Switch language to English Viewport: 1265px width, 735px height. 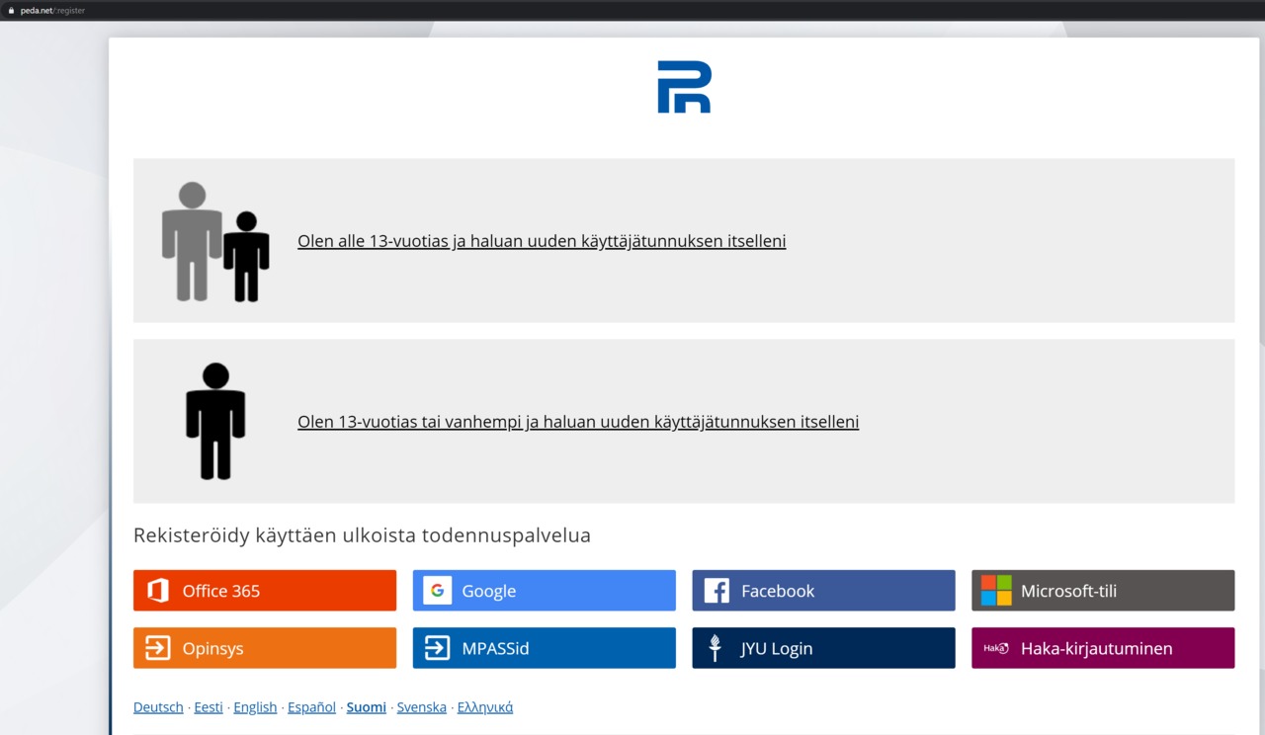(x=255, y=707)
